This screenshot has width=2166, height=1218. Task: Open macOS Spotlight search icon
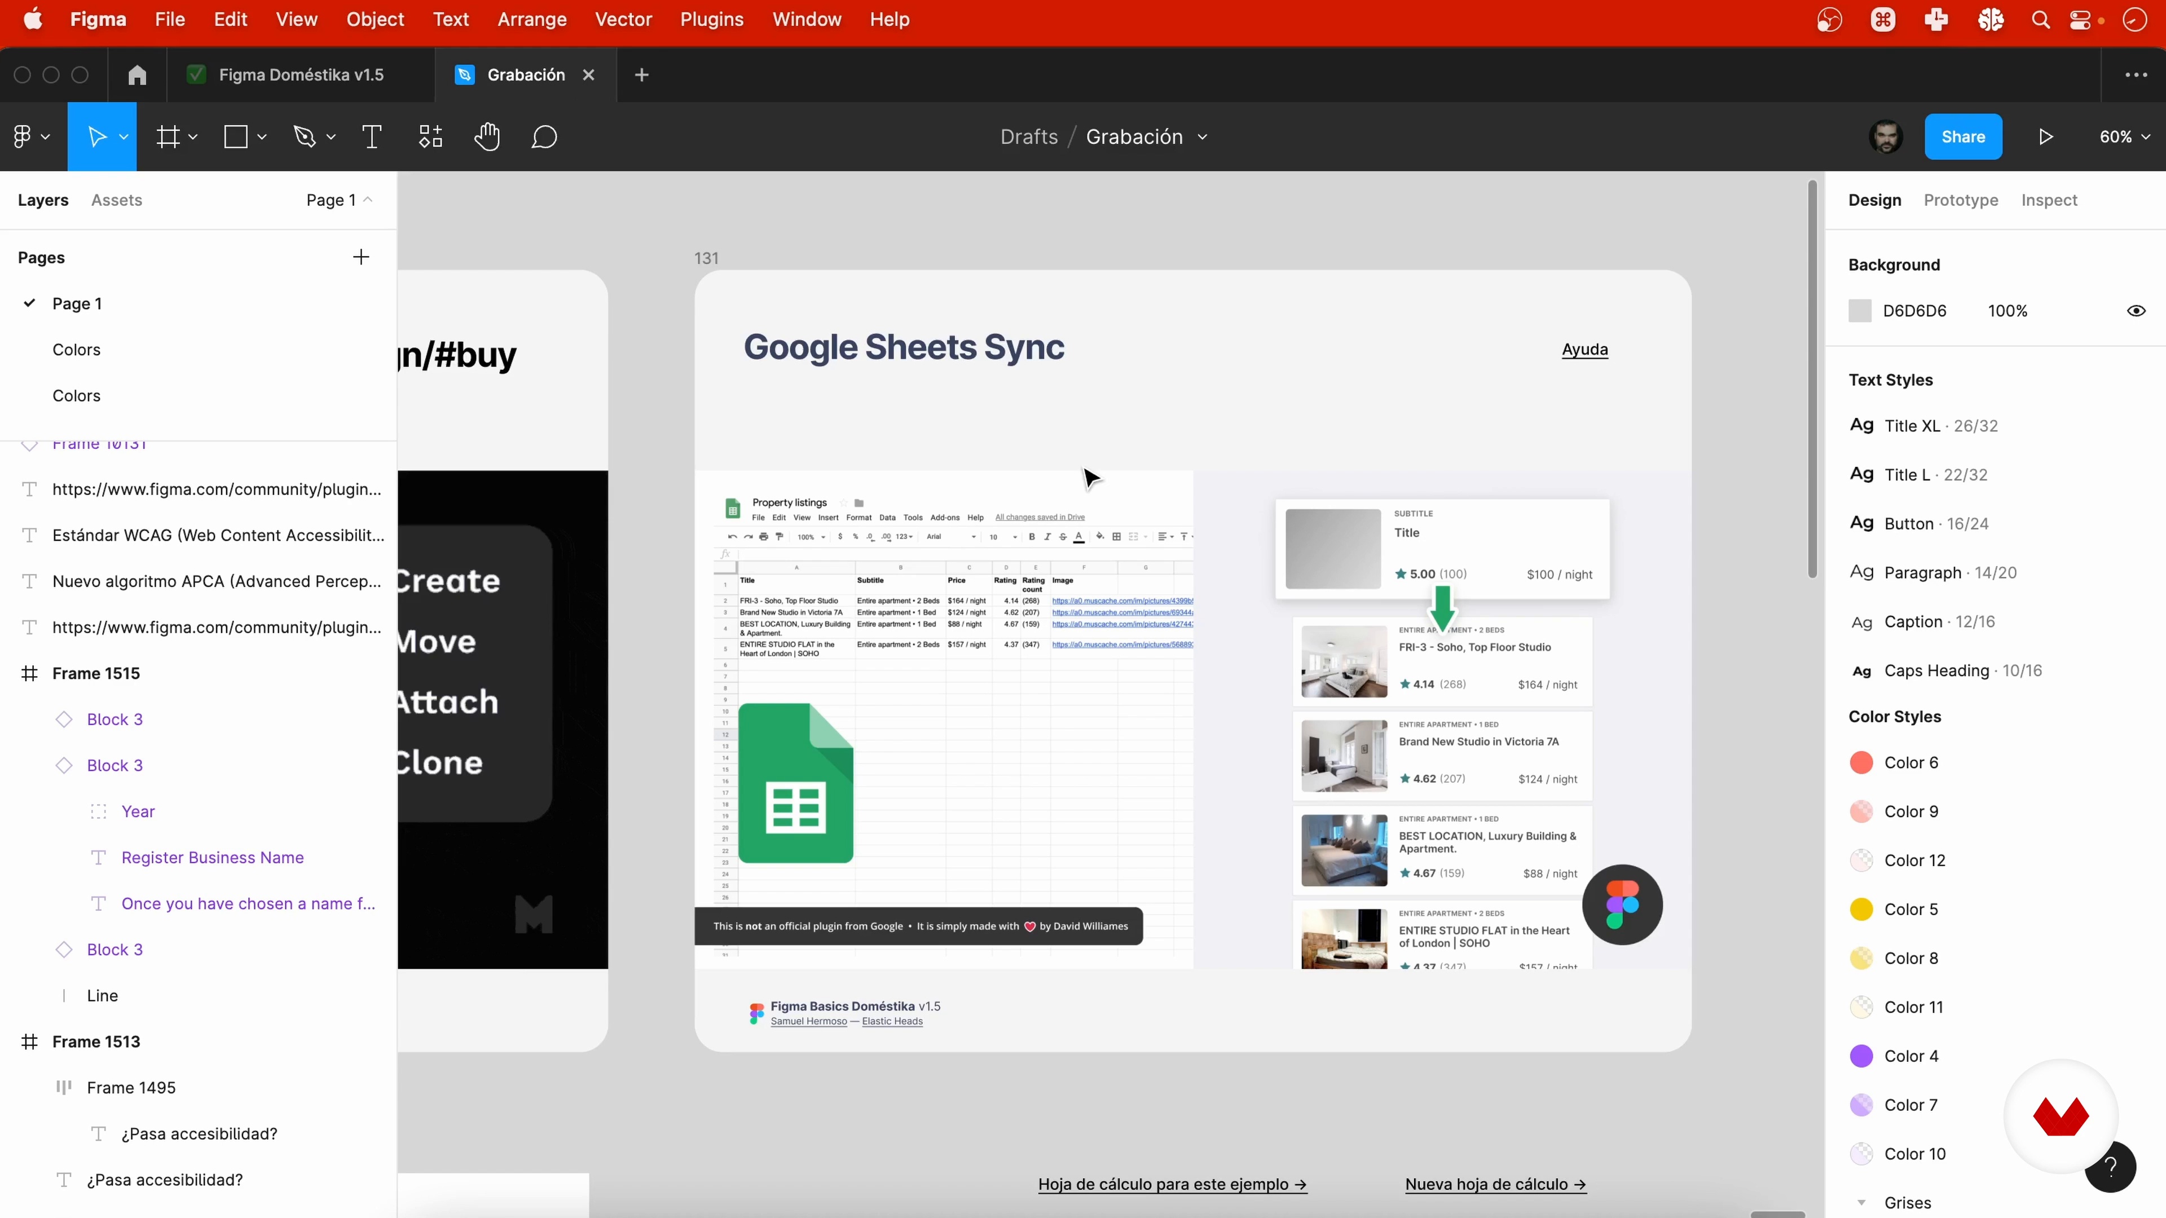[x=2041, y=19]
